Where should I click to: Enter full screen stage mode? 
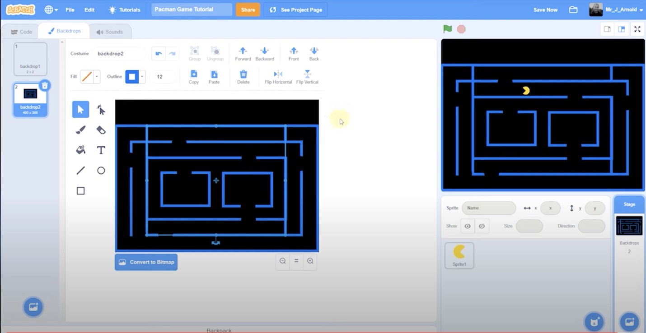tap(637, 29)
